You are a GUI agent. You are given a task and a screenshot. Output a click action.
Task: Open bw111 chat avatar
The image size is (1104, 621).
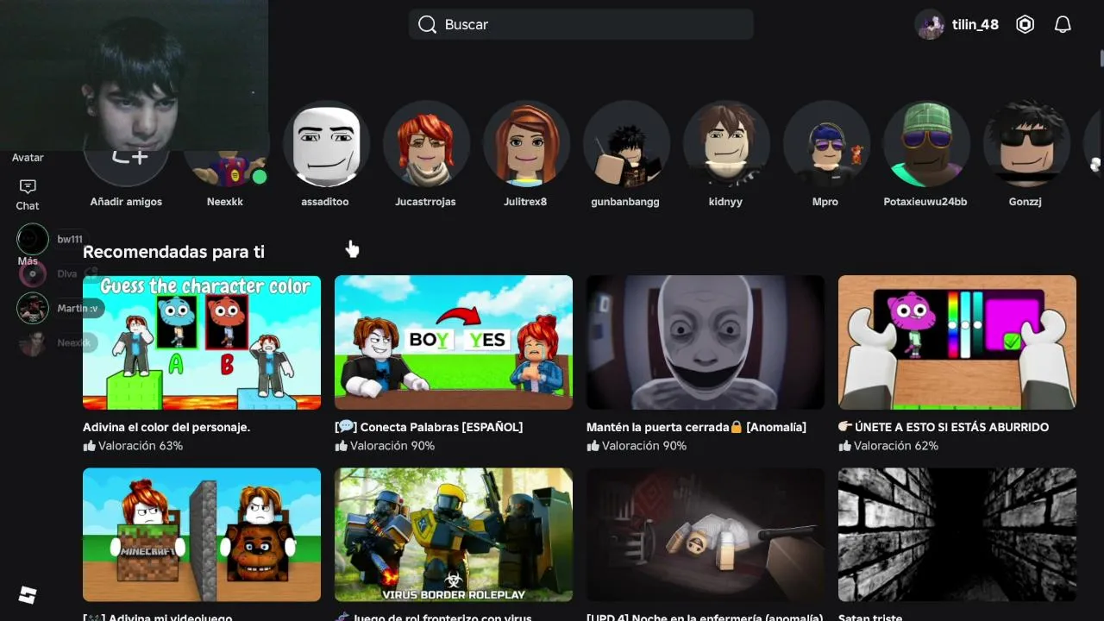pos(33,239)
